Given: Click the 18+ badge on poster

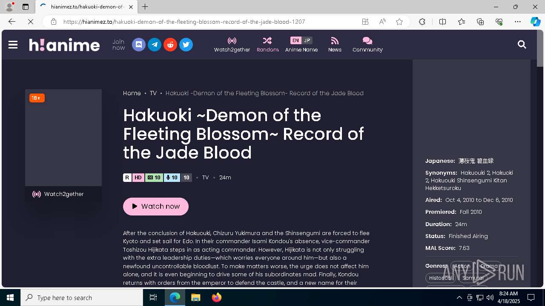Looking at the screenshot, I should [37, 98].
